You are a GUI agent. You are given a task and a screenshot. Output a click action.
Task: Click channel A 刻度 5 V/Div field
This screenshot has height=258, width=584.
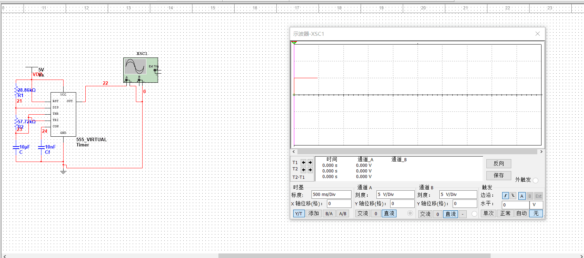pos(395,195)
